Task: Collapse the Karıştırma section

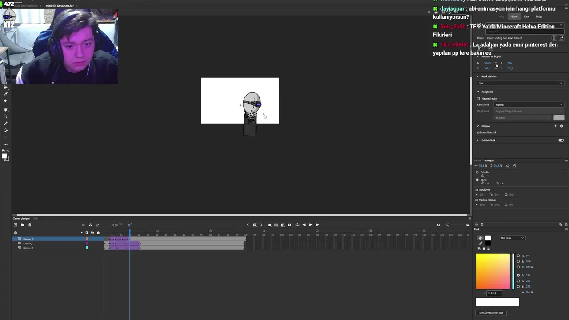Action: pos(478,92)
